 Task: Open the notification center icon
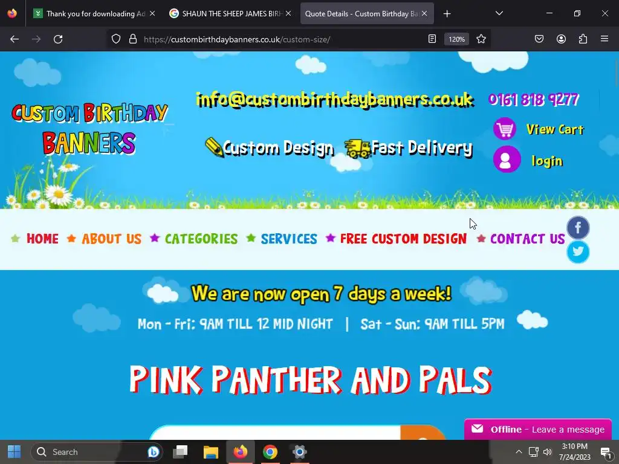click(606, 452)
